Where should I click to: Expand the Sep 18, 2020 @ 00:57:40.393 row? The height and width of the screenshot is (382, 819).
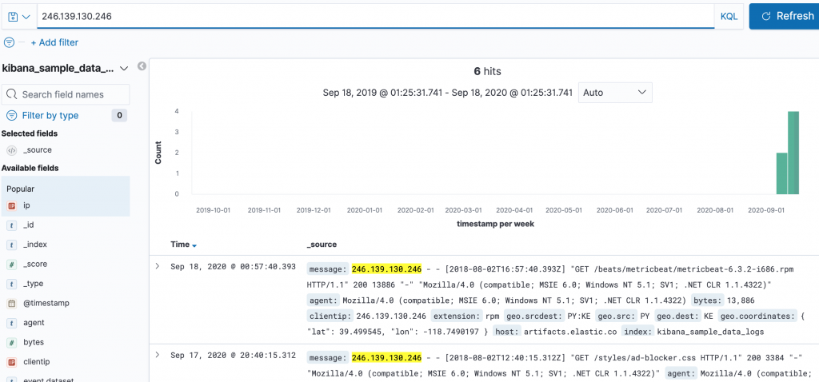coord(158,266)
